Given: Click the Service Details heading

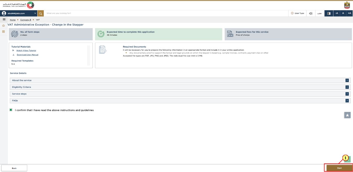Looking at the screenshot, I should tap(18, 73).
